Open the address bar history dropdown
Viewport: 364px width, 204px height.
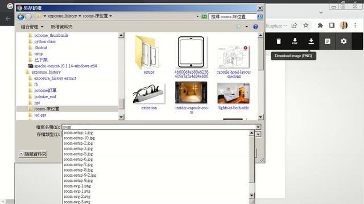tap(197, 16)
